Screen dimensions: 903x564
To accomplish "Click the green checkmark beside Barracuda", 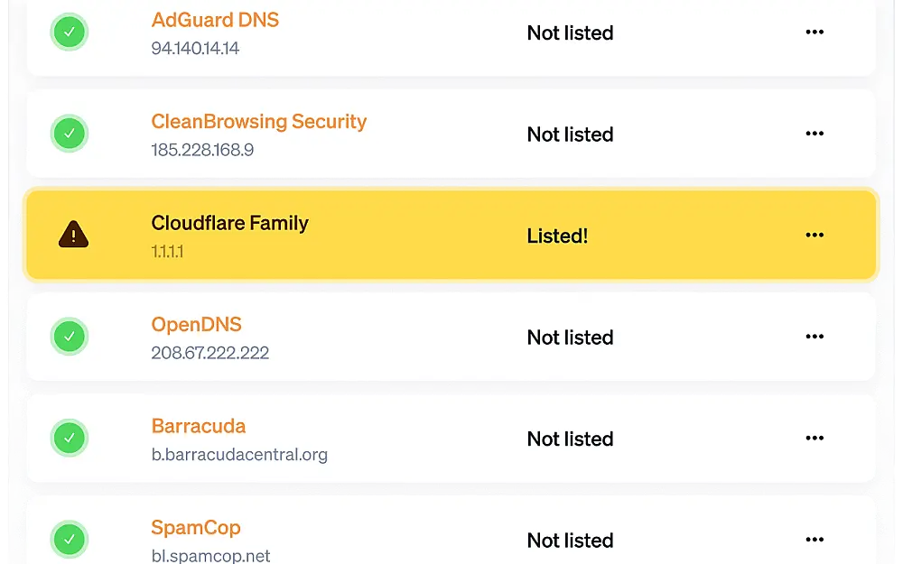I will [70, 438].
